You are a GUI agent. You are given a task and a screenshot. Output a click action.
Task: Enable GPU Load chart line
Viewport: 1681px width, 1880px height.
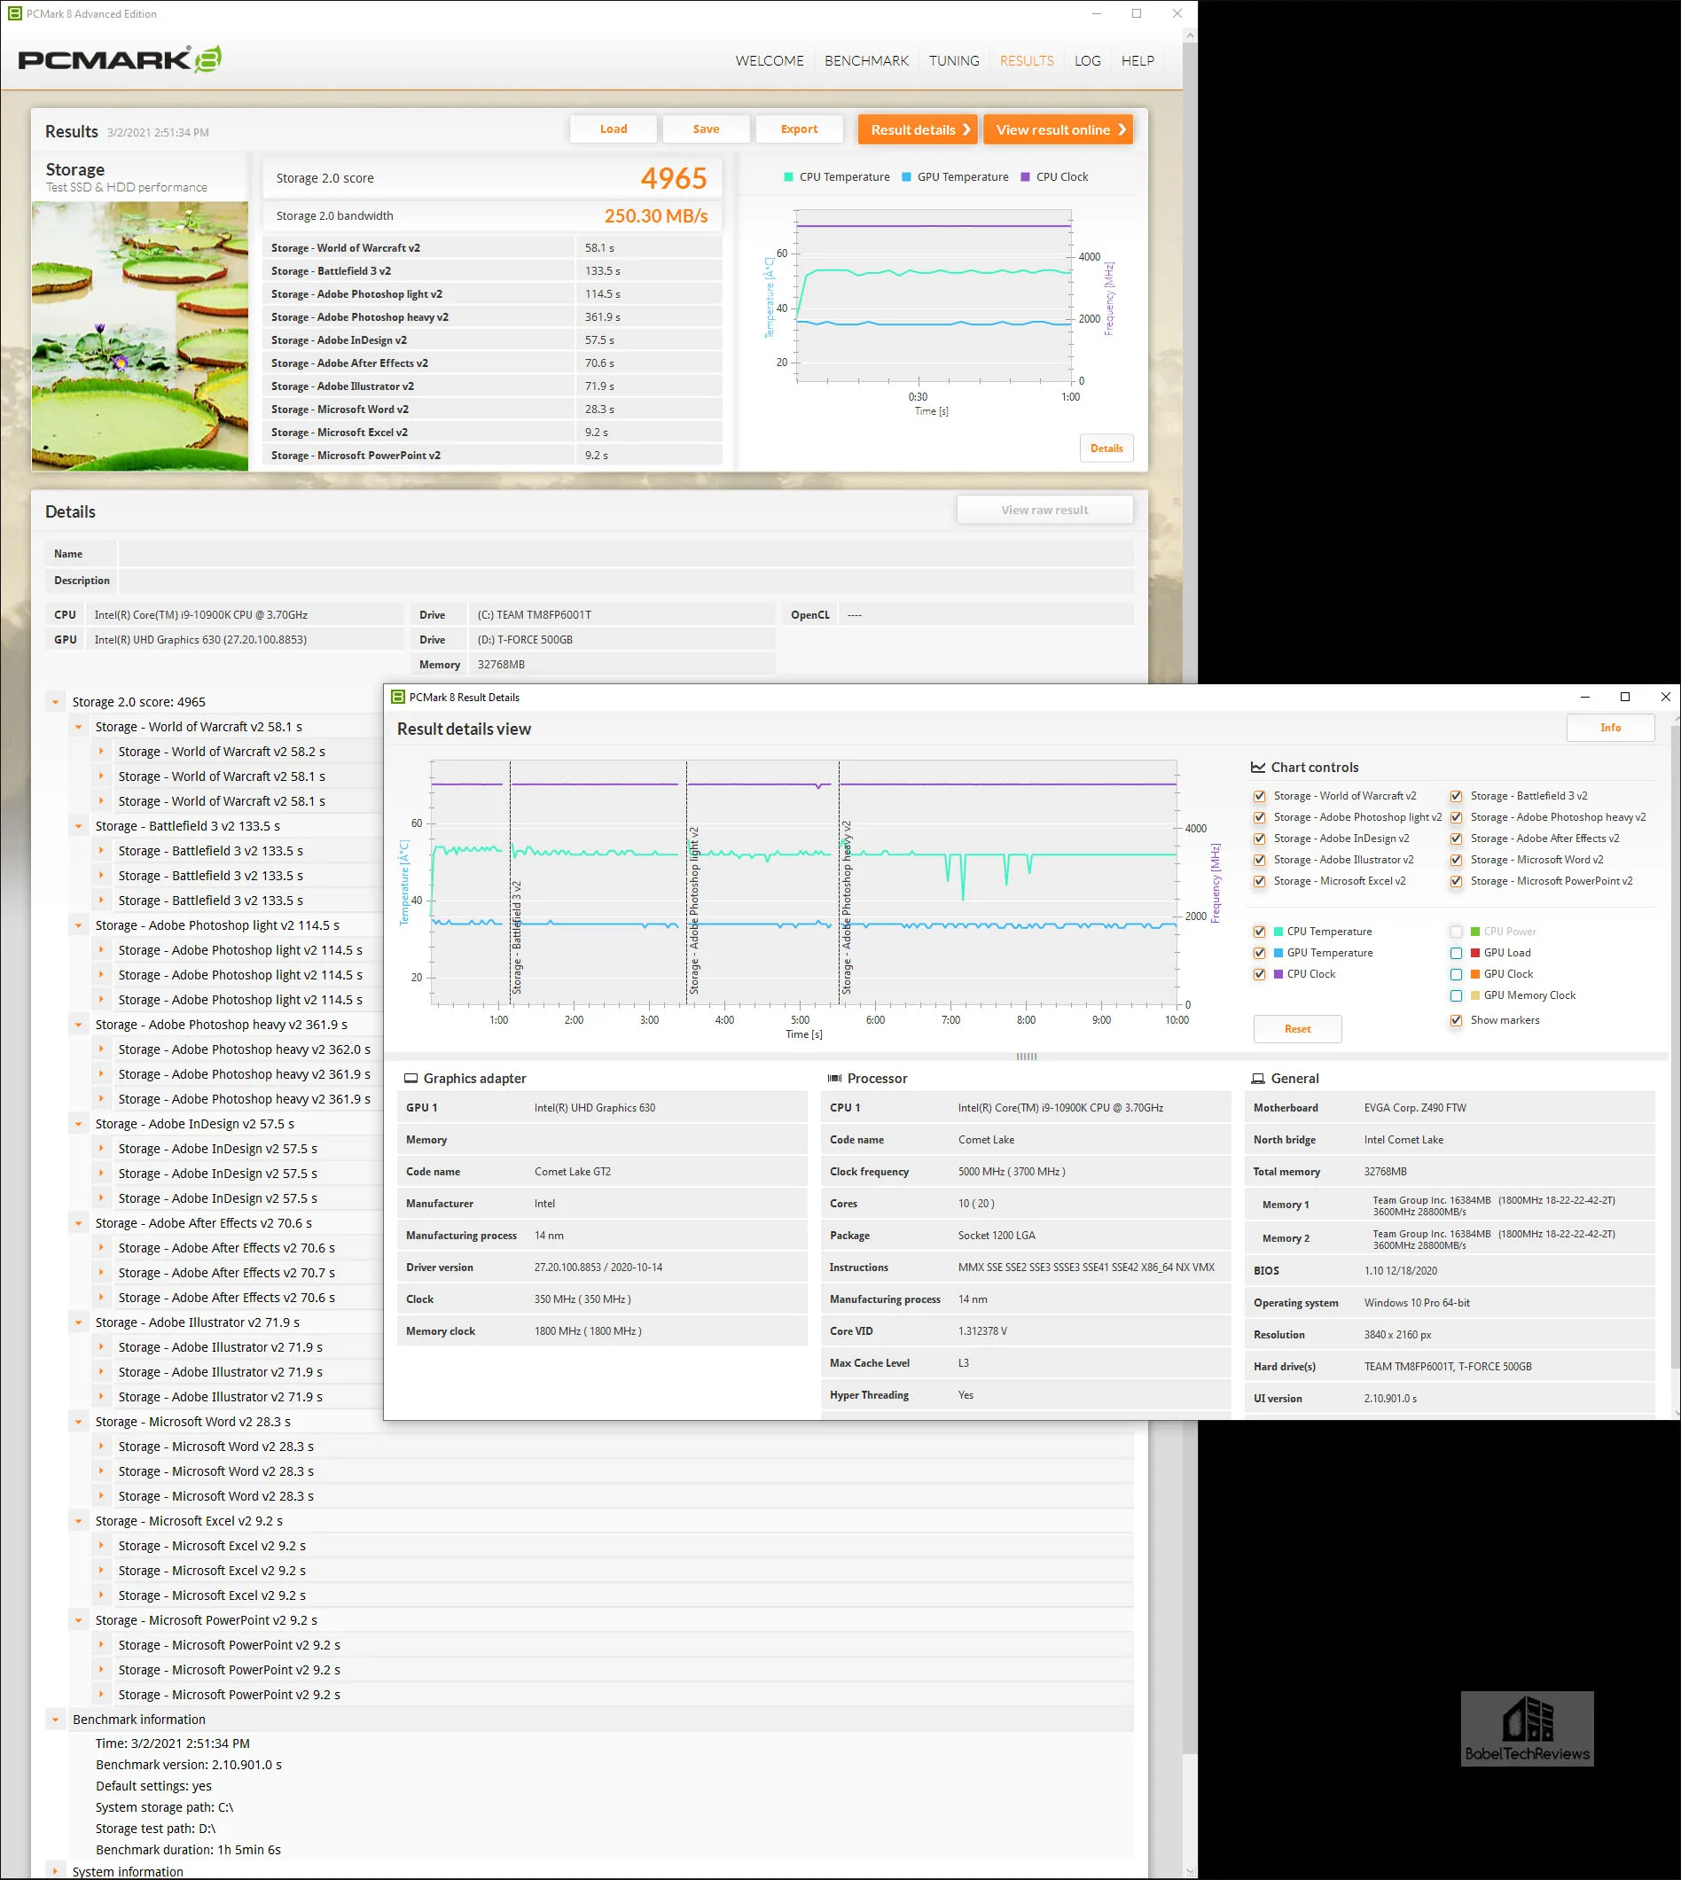coord(1456,953)
